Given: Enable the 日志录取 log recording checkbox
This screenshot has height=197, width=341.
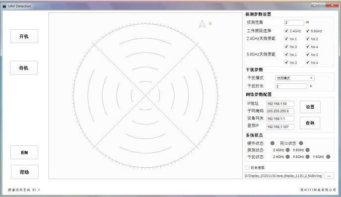Looking at the screenshot, I should (247, 168).
